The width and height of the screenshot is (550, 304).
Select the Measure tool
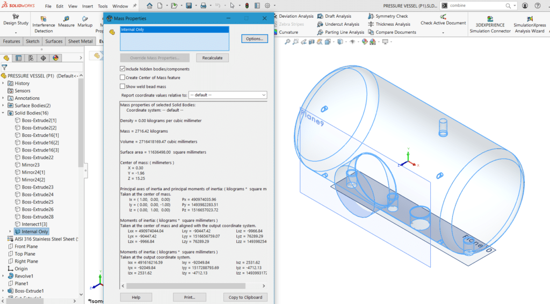(66, 21)
